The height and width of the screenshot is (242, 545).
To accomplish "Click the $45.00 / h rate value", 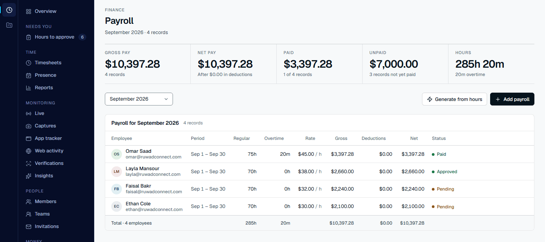I will [310, 154].
